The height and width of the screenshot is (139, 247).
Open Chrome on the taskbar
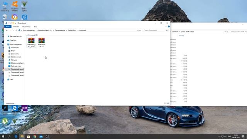point(35,136)
